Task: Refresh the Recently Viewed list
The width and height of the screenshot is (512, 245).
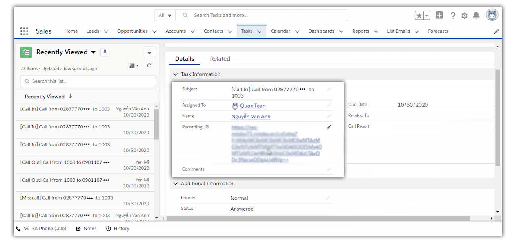Action: click(149, 65)
